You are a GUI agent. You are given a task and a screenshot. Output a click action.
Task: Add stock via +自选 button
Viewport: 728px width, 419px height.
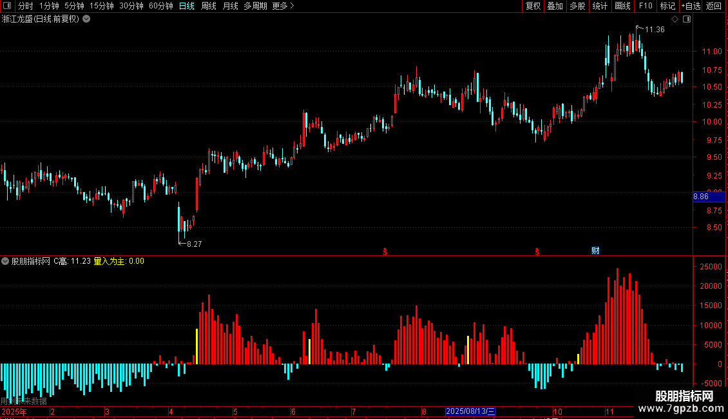pos(691,6)
